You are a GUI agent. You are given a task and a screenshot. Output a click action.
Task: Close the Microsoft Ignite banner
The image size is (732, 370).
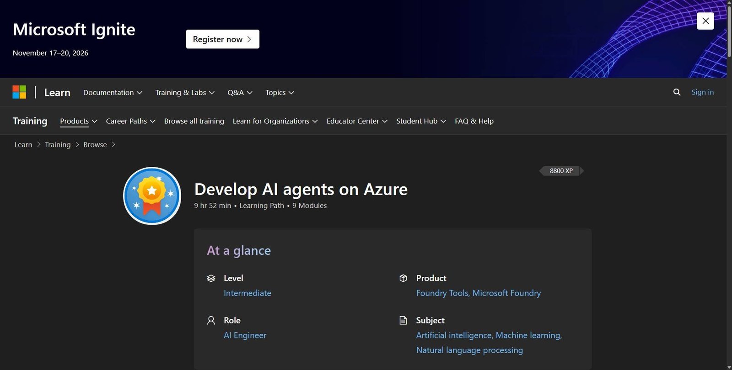(x=705, y=21)
